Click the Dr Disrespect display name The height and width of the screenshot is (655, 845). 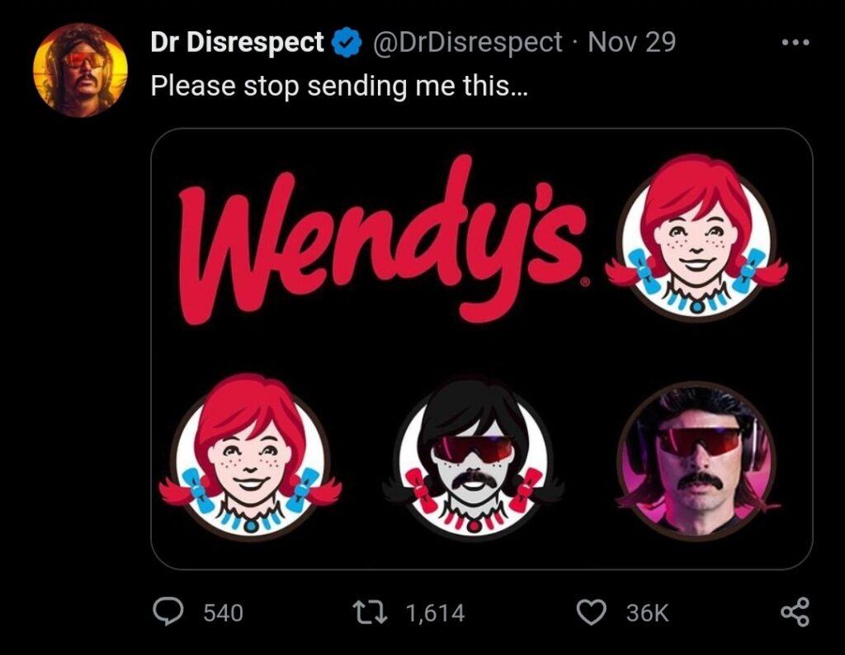click(x=237, y=42)
